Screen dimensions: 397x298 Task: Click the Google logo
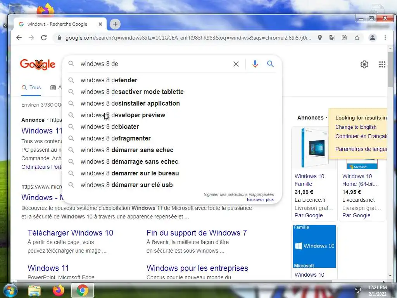coord(38,64)
